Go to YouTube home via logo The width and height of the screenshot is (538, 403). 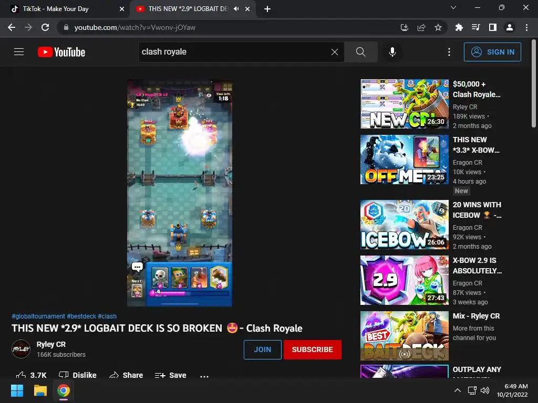click(61, 52)
